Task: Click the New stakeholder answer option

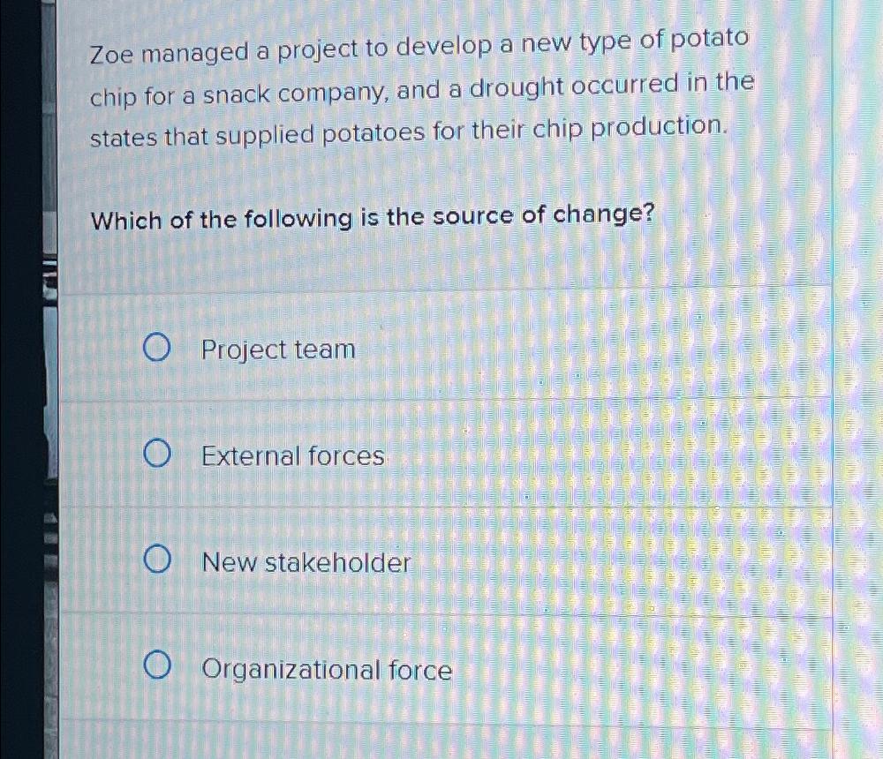Action: pos(305,562)
